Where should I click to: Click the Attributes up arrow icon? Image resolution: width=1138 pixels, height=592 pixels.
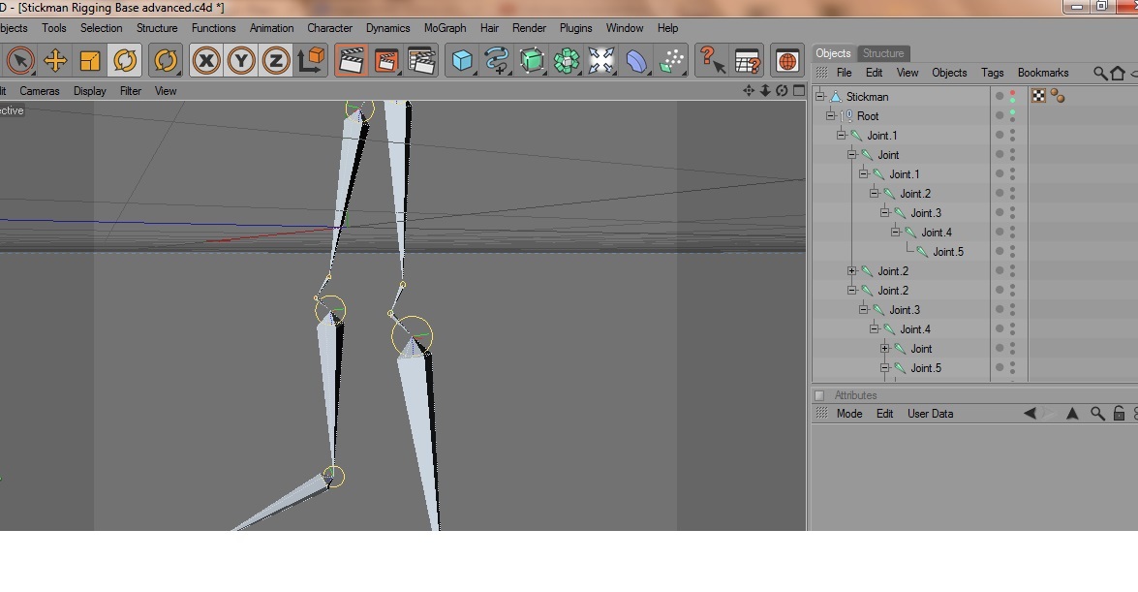coord(1072,414)
